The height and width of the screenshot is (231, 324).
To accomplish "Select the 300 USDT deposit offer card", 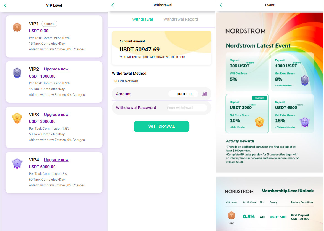I will pos(247,72).
